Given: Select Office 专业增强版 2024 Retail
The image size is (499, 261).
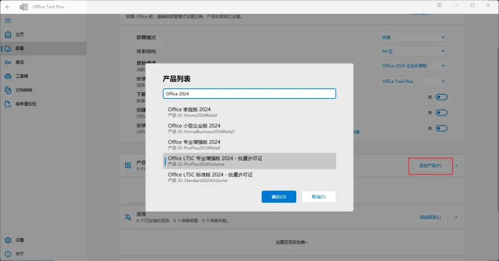Looking at the screenshot, I should [249, 145].
